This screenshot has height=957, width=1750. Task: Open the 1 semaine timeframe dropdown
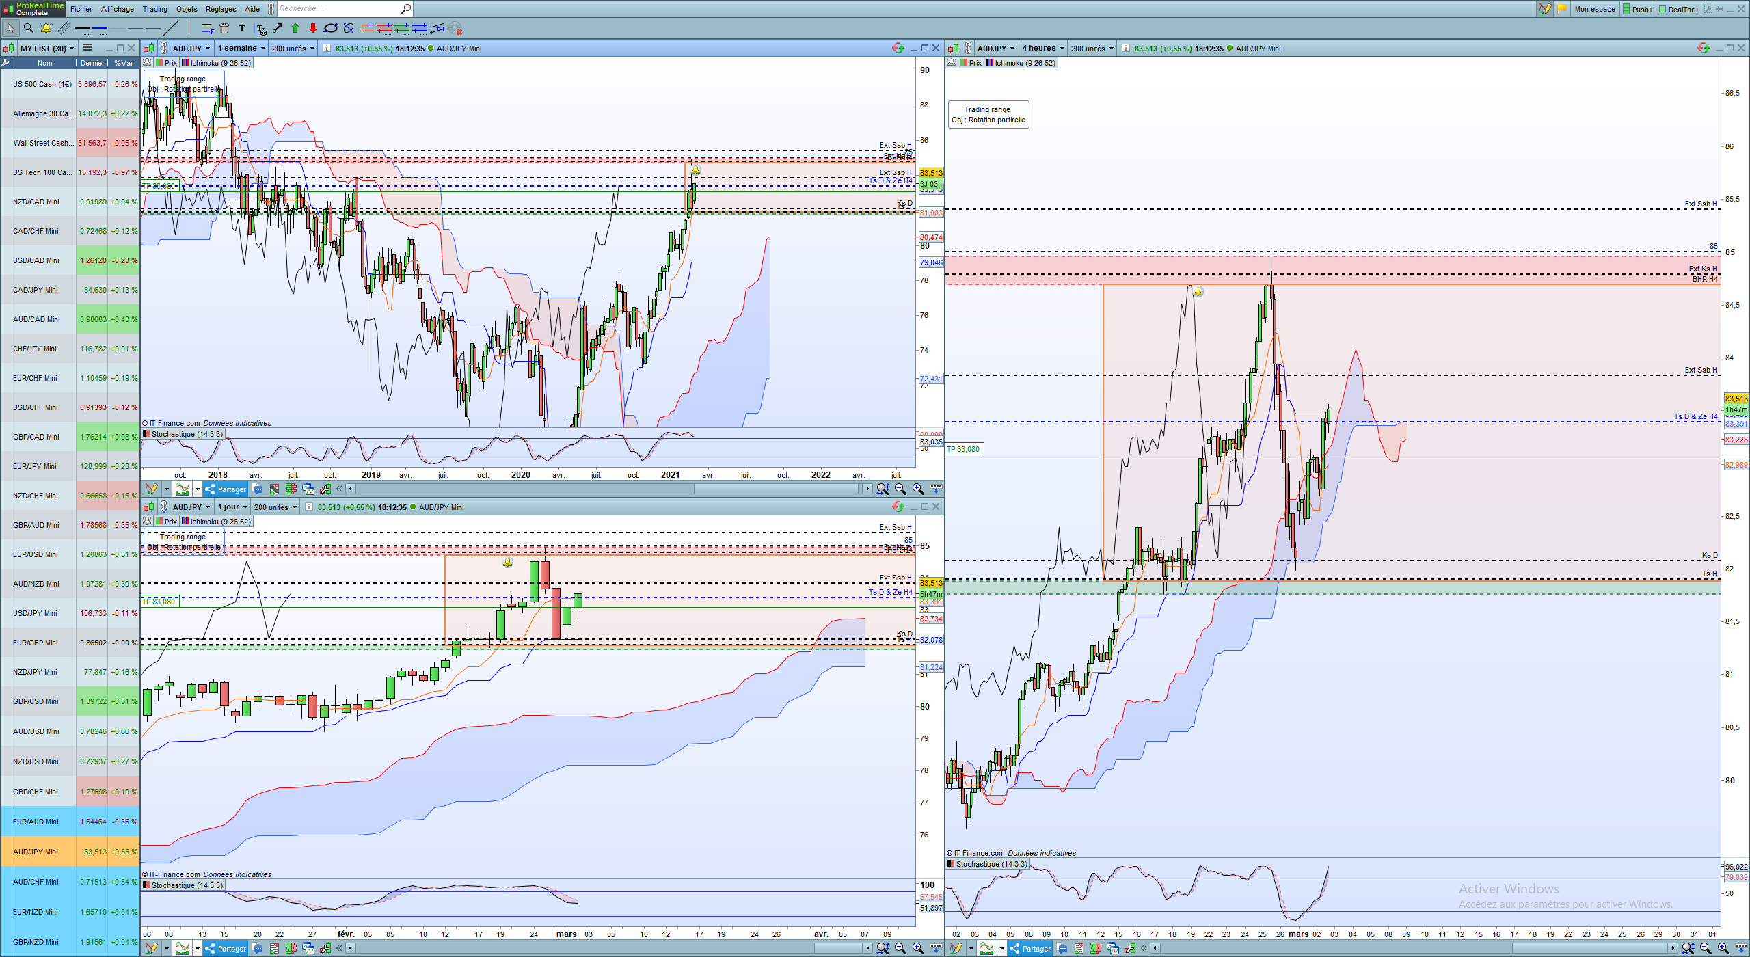click(241, 49)
